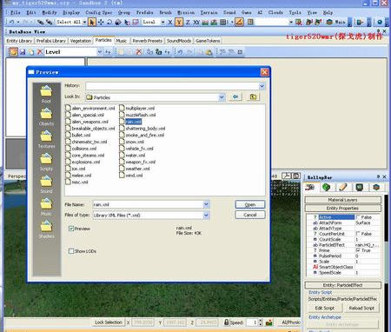
Task: Click the Open button
Action: coord(250,204)
